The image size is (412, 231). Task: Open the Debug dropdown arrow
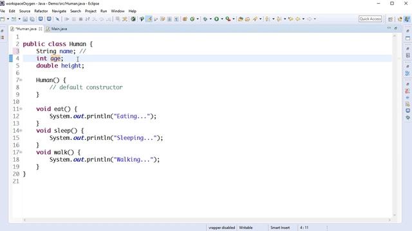[x=211, y=19]
